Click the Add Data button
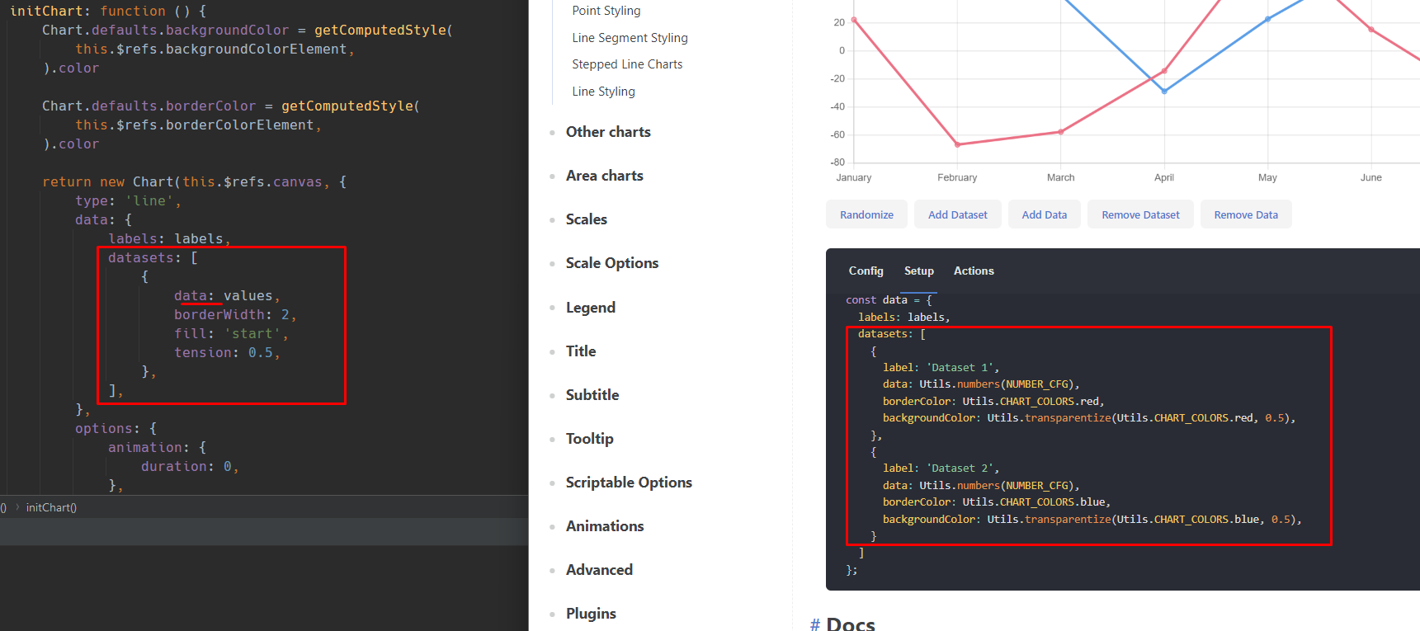Viewport: 1420px width, 631px height. coord(1044,214)
